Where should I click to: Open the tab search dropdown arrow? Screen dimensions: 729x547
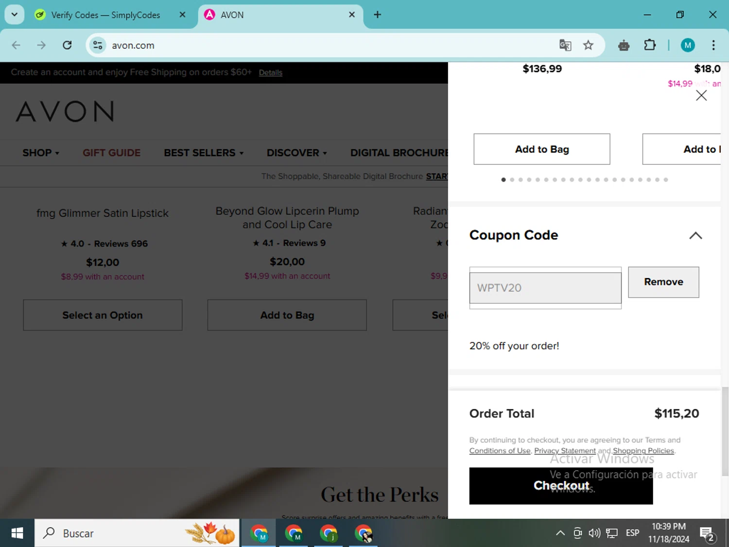[x=15, y=15]
